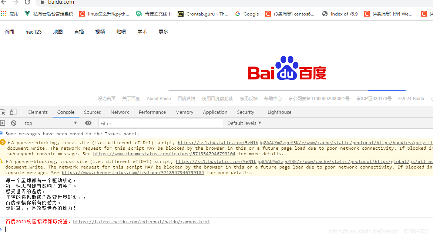The width and height of the screenshot is (433, 238).
Task: Click the 设为首页 footer link
Action: [x=107, y=99]
